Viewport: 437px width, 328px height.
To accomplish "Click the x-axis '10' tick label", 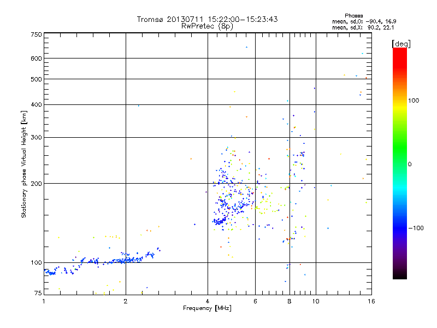I will pyautogui.click(x=316, y=301).
